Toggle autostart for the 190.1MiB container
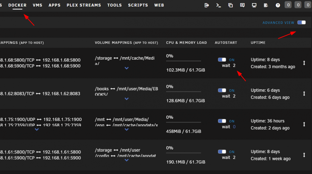The height and width of the screenshot is (174, 312). (x=222, y=152)
